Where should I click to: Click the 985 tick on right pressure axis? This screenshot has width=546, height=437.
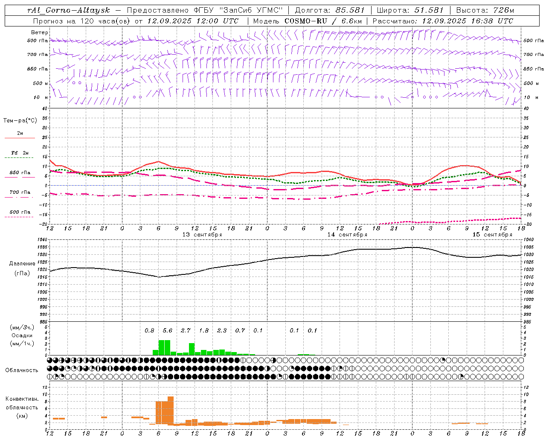click(528, 322)
